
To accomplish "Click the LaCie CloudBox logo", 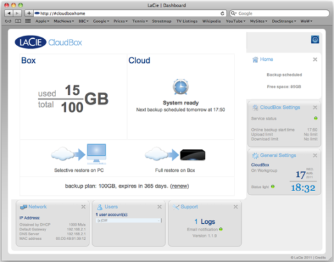I will point(49,42).
